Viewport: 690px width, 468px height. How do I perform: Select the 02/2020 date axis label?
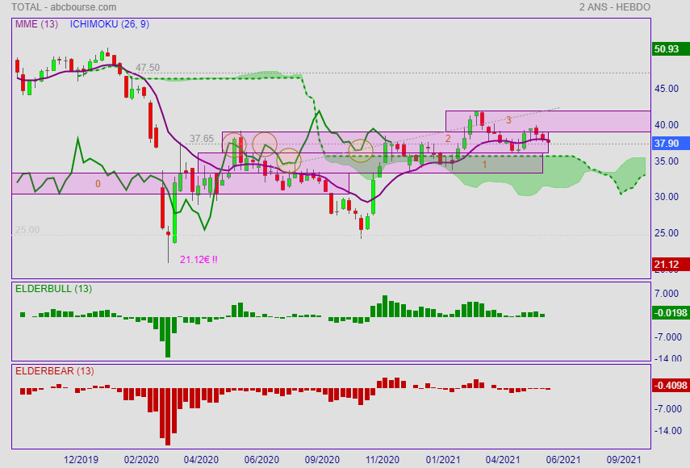[x=141, y=460]
